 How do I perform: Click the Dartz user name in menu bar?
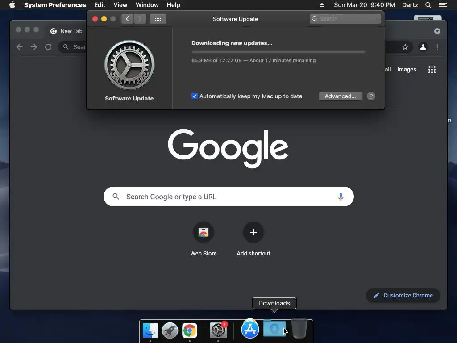click(410, 5)
